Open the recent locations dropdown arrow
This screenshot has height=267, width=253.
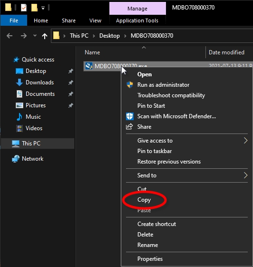[x=35, y=36]
